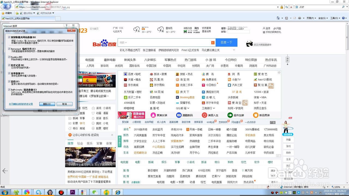This screenshot has height=196, width=349.
Task: Select the hao123_上网从这里开始 tab
Action: click(28, 19)
